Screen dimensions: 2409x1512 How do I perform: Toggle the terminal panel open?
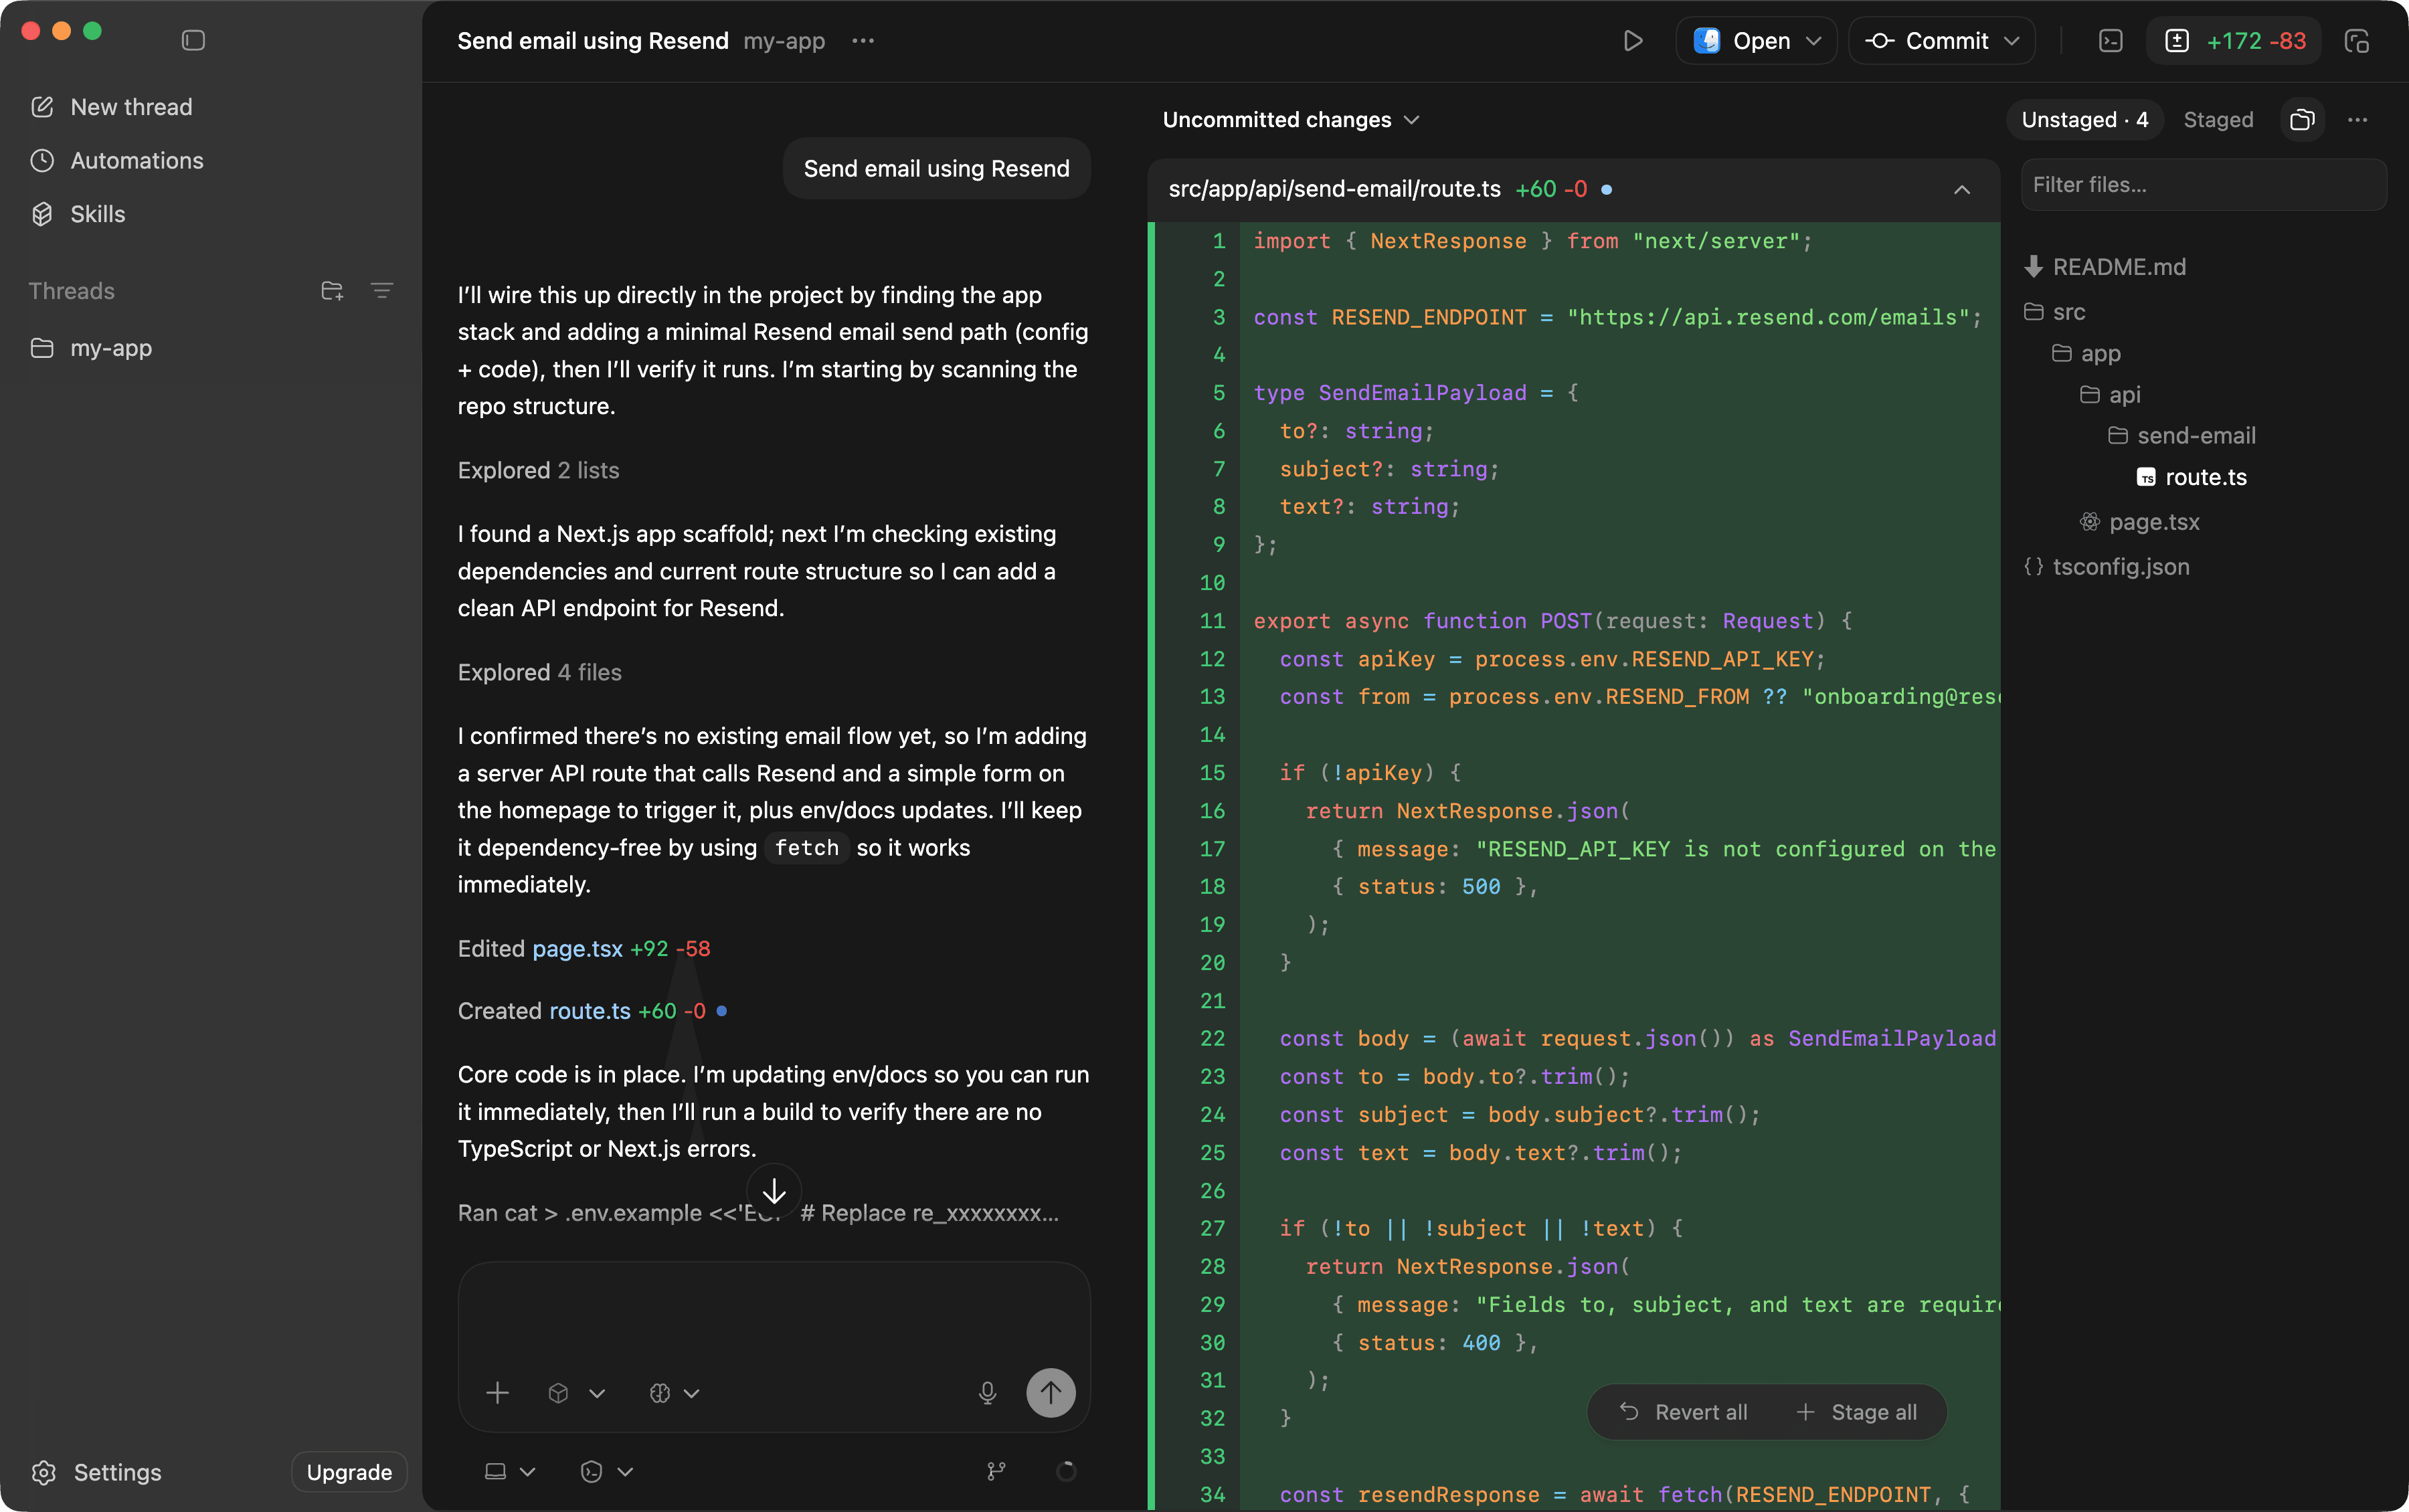click(x=2110, y=40)
